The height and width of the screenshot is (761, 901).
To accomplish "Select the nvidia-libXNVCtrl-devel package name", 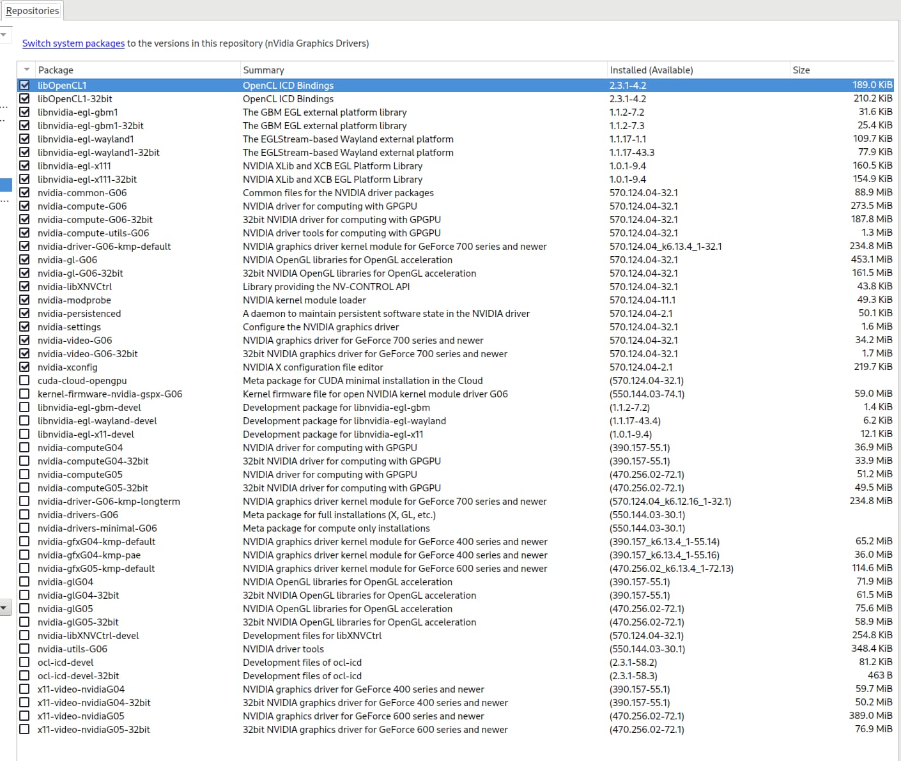I will click(88, 635).
